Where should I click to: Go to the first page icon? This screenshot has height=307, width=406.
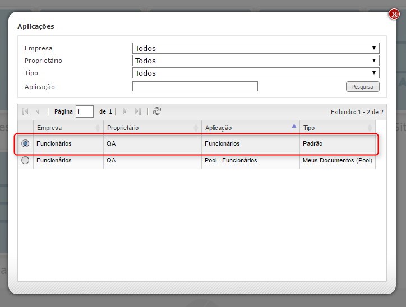click(25, 111)
